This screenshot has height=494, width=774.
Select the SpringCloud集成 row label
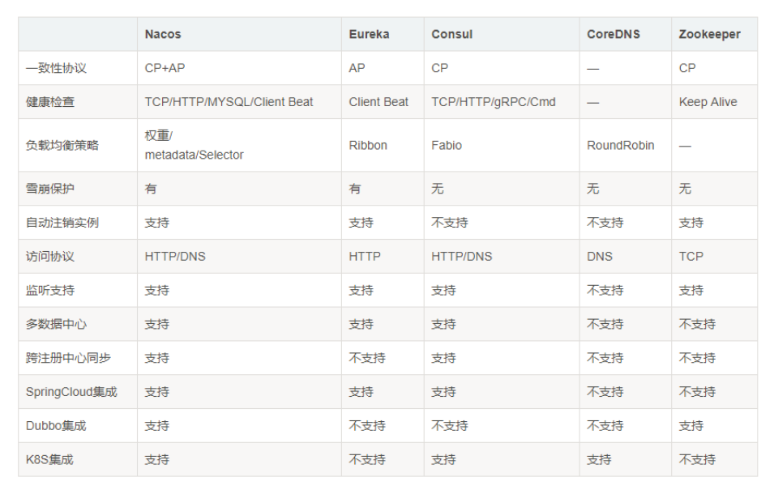point(71,392)
